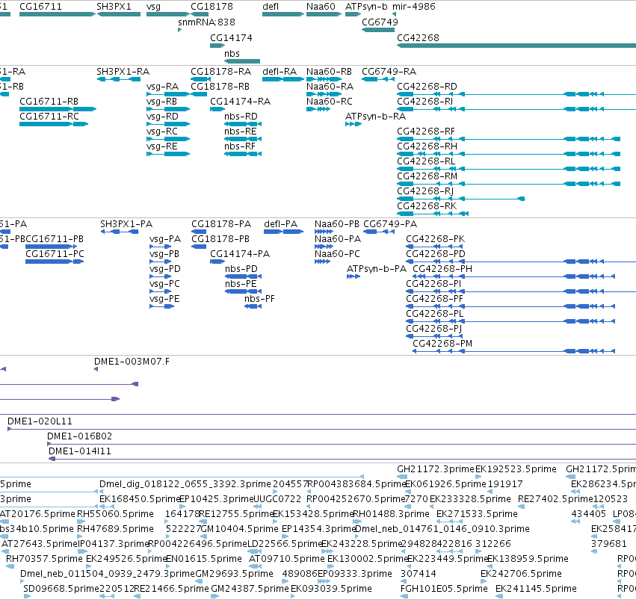Click transcript nbs-RD label
The height and width of the screenshot is (600, 636).
[x=241, y=117]
